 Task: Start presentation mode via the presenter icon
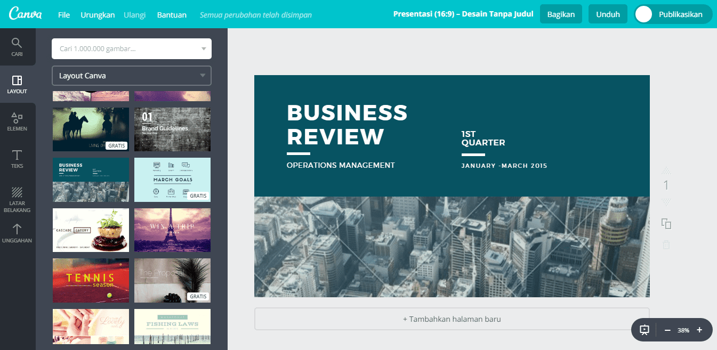click(x=645, y=330)
